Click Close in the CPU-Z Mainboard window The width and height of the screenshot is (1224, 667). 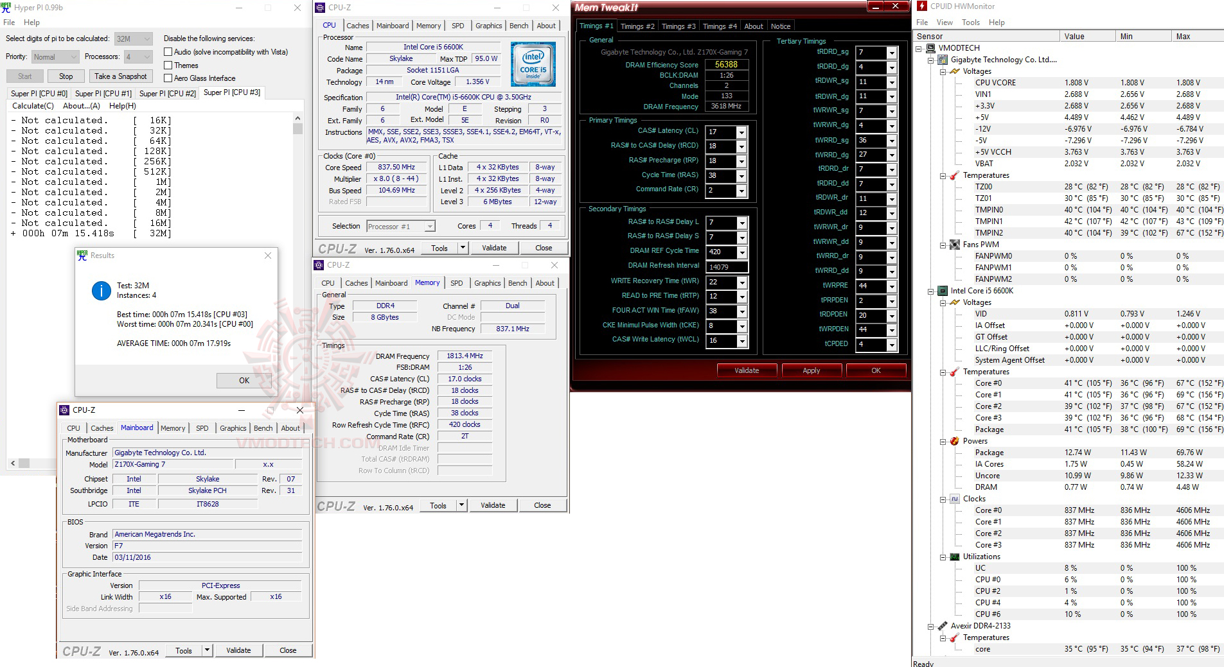[x=288, y=650]
